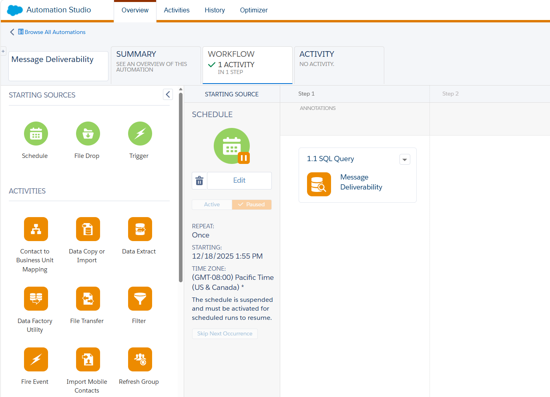This screenshot has width=550, height=397.
Task: Switch to the Activities tab
Action: pyautogui.click(x=177, y=10)
